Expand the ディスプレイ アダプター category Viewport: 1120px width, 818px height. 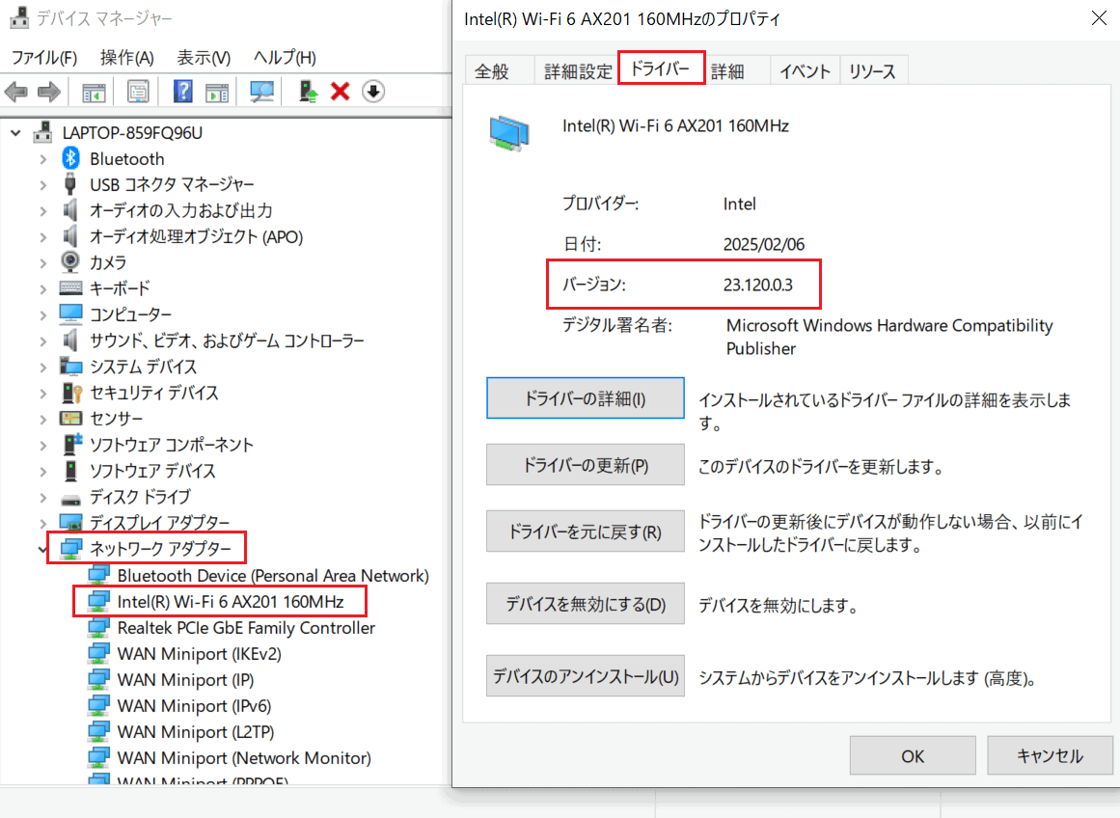42,523
